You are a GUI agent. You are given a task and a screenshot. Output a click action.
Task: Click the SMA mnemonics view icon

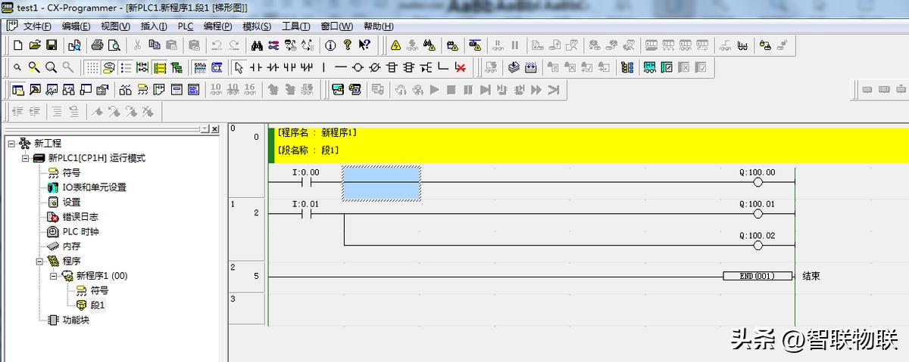[200, 67]
